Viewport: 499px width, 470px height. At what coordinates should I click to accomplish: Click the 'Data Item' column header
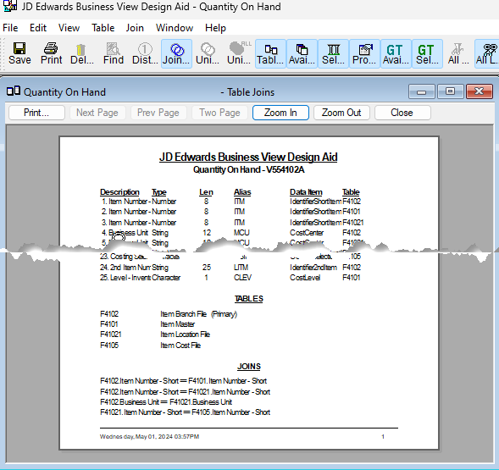[x=306, y=192]
